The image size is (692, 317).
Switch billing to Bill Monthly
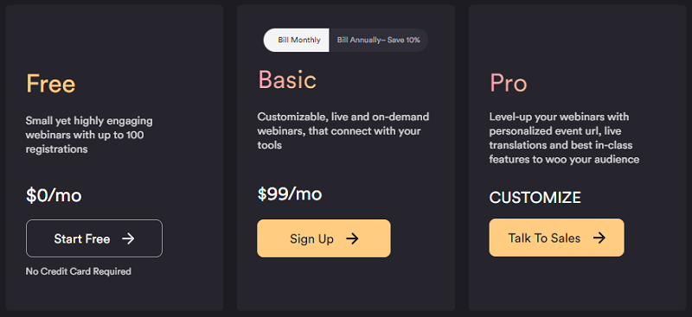pyautogui.click(x=297, y=40)
